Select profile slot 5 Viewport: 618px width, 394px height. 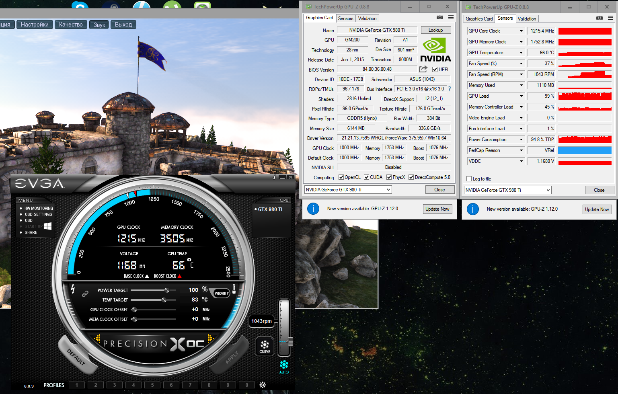152,385
